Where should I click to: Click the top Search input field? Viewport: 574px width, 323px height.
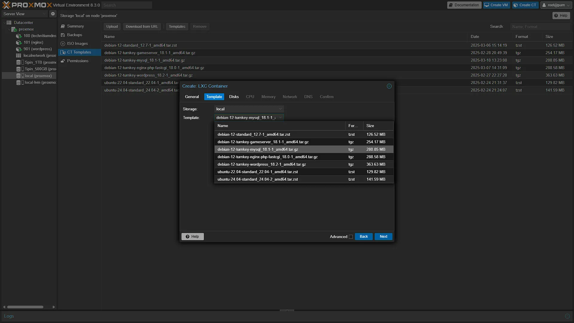point(127,5)
